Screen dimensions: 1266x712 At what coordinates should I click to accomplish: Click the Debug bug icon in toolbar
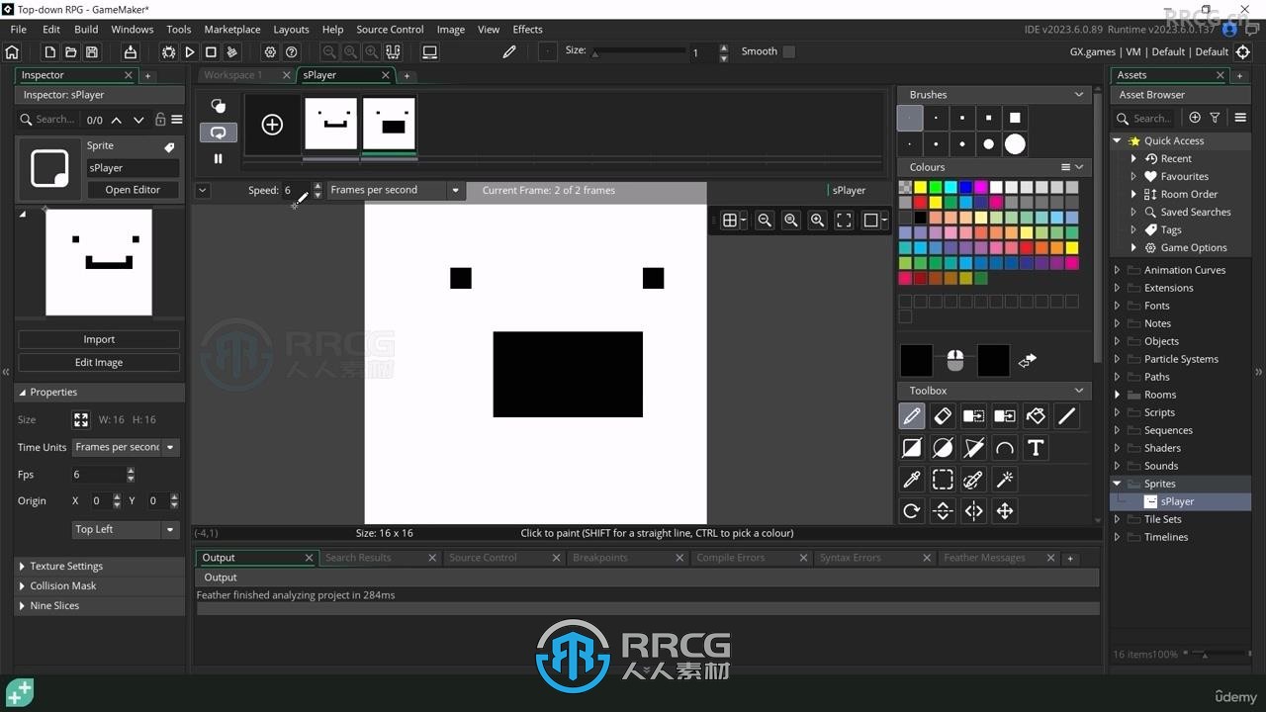click(168, 51)
